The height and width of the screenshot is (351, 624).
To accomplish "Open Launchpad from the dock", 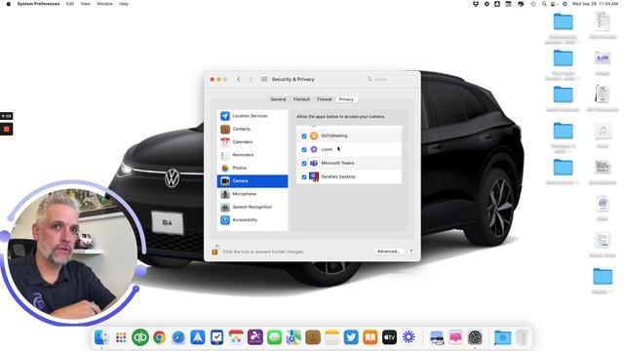I will click(x=121, y=337).
